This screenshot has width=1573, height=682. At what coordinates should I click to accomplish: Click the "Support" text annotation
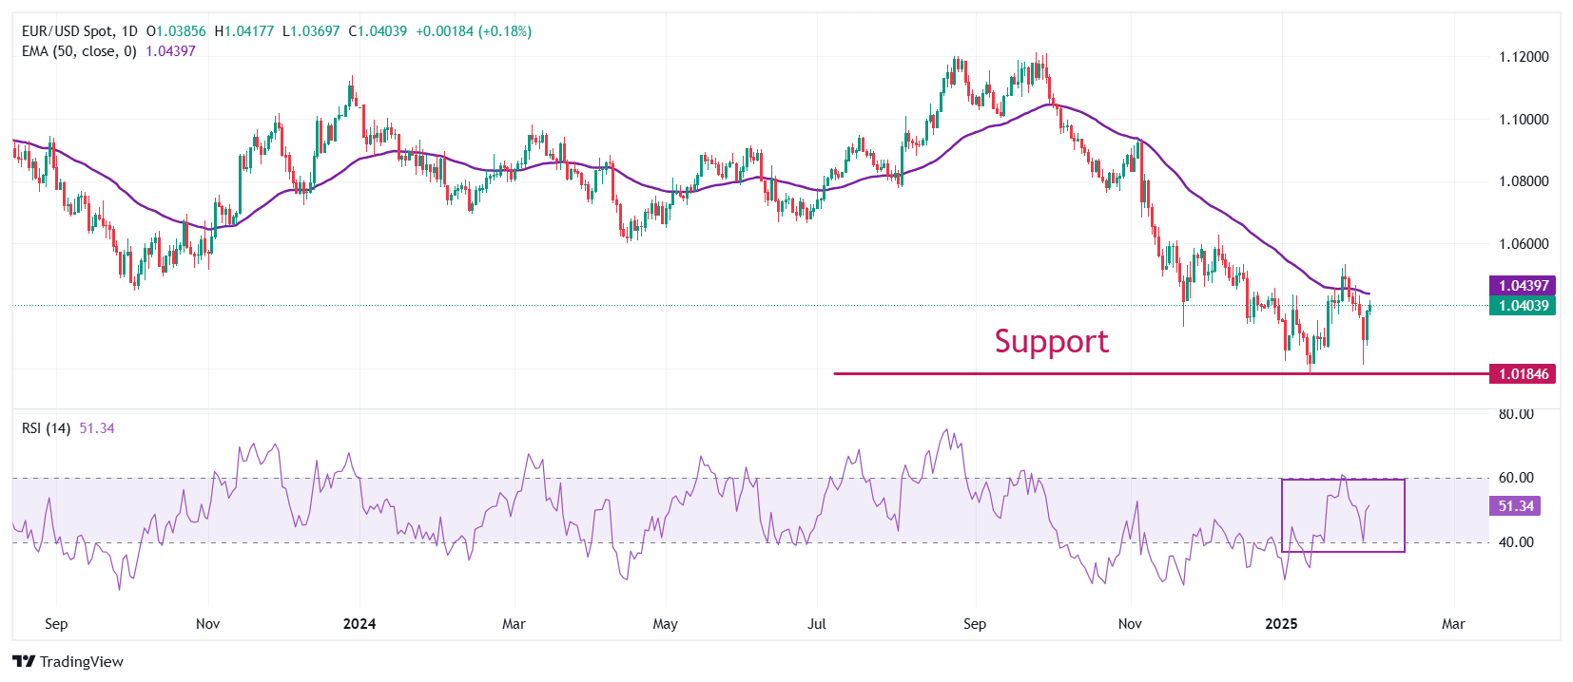(1051, 341)
